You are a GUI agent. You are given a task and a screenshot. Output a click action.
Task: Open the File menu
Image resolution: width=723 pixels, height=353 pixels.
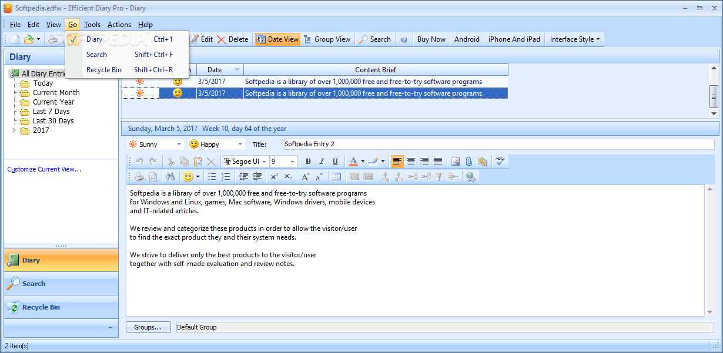click(x=15, y=25)
